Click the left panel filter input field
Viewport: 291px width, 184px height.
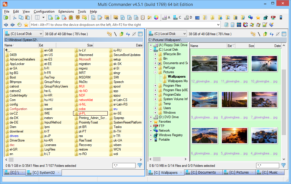point(124,165)
